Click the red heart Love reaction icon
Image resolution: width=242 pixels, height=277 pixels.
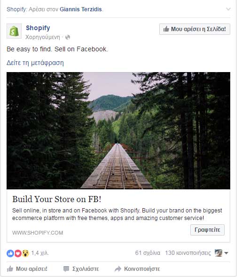point(18,253)
